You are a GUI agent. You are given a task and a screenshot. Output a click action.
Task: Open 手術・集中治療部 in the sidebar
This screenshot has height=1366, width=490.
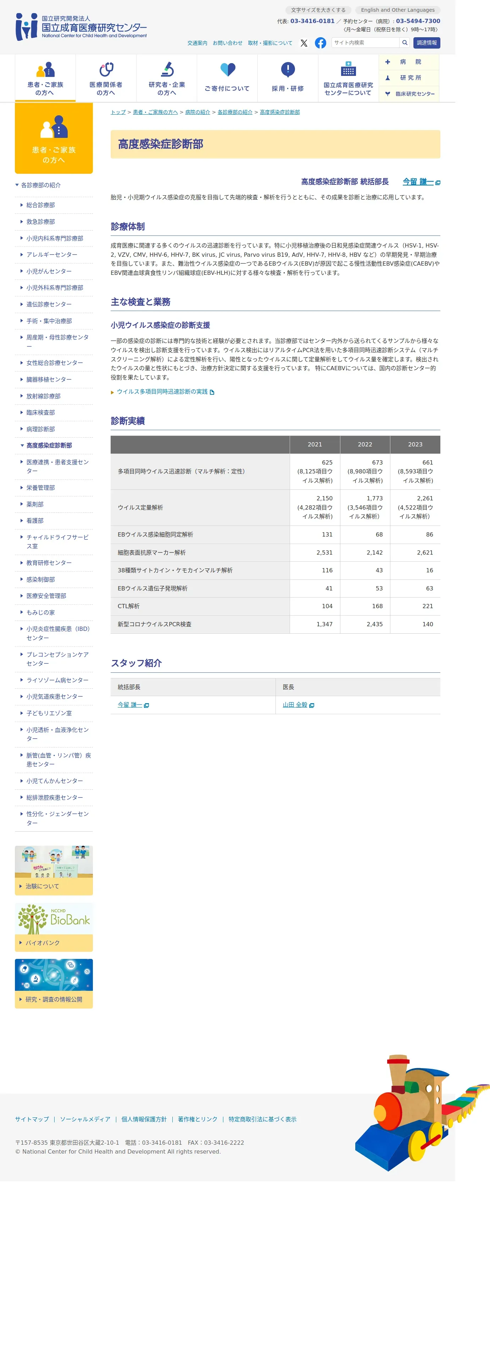pos(49,321)
